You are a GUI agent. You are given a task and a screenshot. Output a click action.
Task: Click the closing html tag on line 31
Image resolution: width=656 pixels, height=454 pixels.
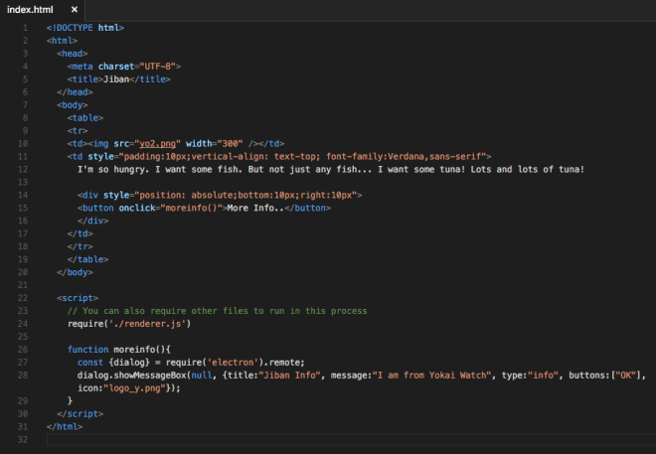pyautogui.click(x=65, y=427)
